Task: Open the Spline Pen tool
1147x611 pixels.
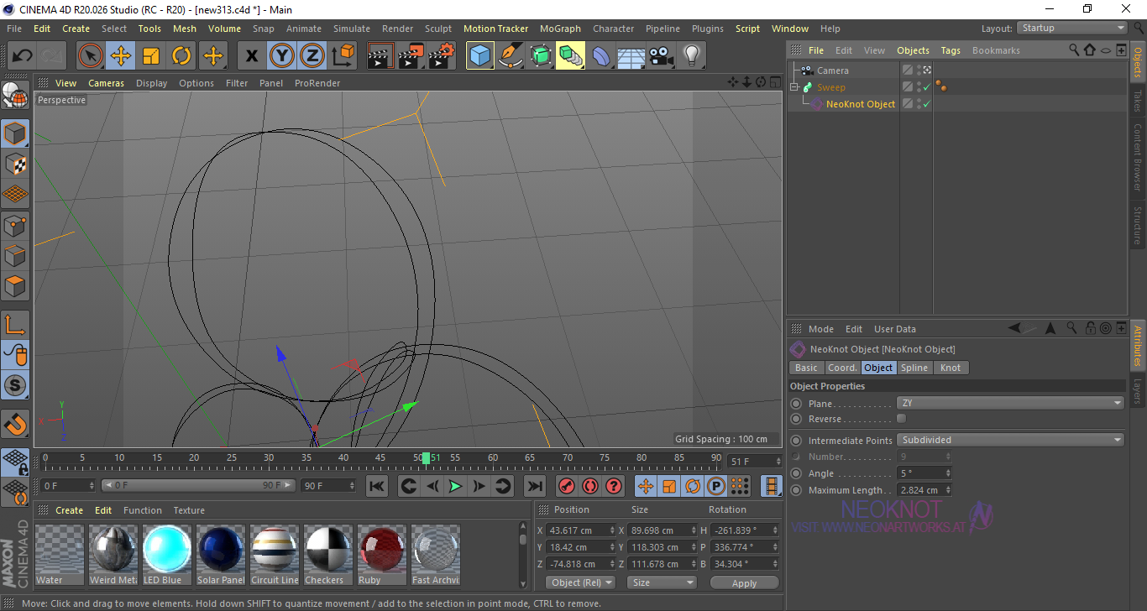Action: [511, 56]
